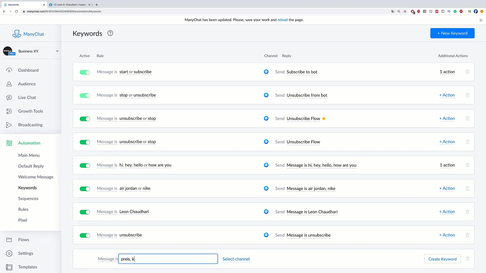Go to Audience in the sidebar

point(27,84)
